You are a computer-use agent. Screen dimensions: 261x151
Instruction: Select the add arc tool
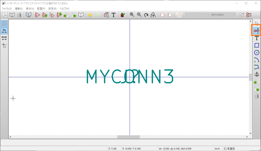tap(257, 60)
